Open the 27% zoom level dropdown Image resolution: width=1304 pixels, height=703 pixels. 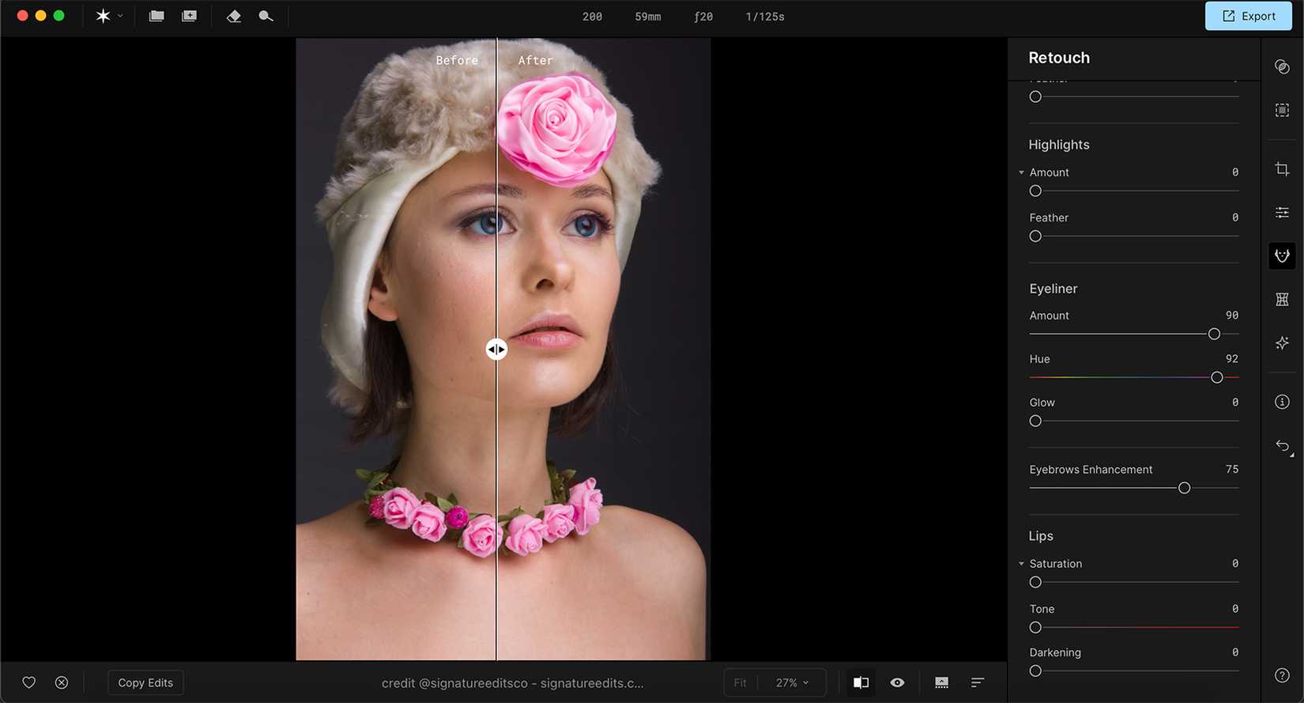pos(792,682)
